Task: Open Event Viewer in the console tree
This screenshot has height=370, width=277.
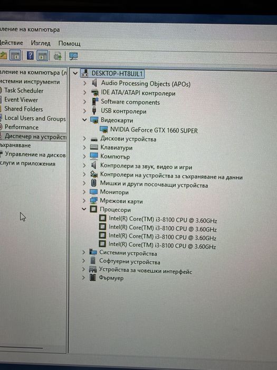Action: click(x=21, y=100)
